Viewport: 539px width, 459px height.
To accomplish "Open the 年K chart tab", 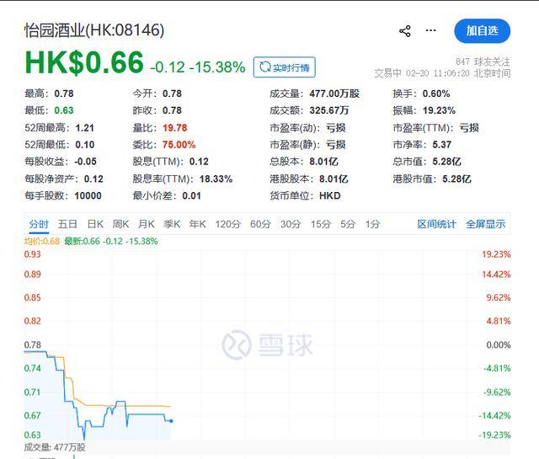I will 197,224.
